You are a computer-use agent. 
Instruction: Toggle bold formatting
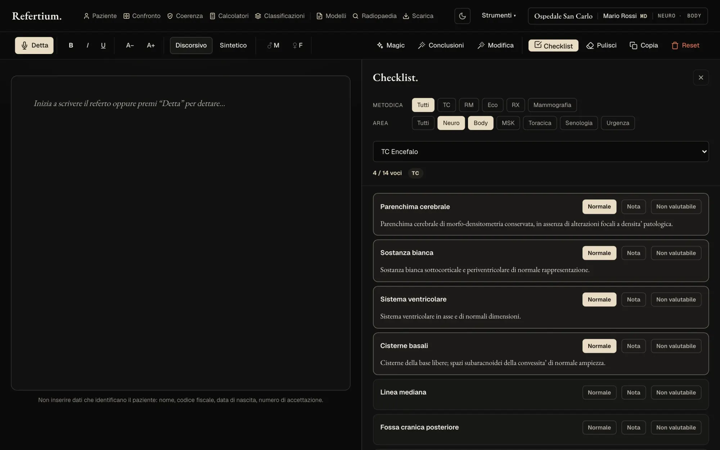click(x=71, y=45)
